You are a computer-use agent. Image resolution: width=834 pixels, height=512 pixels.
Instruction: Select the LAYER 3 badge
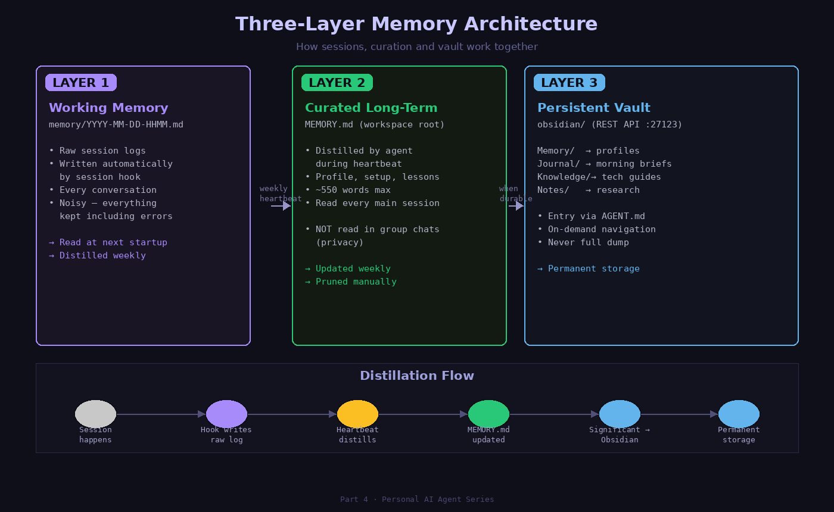point(570,82)
